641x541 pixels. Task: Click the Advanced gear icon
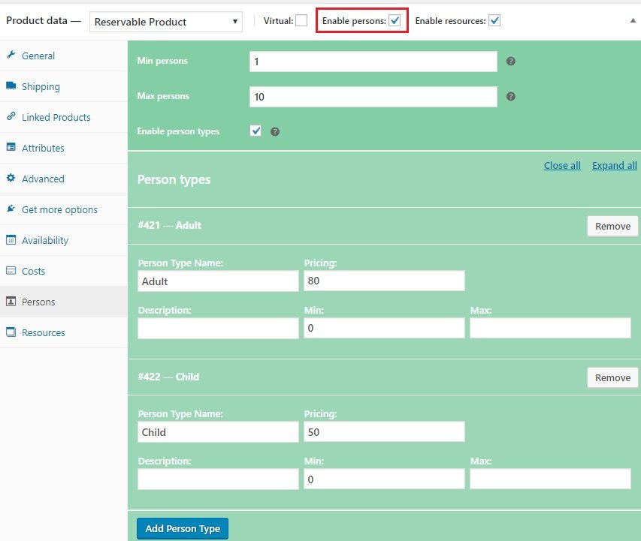coord(11,179)
